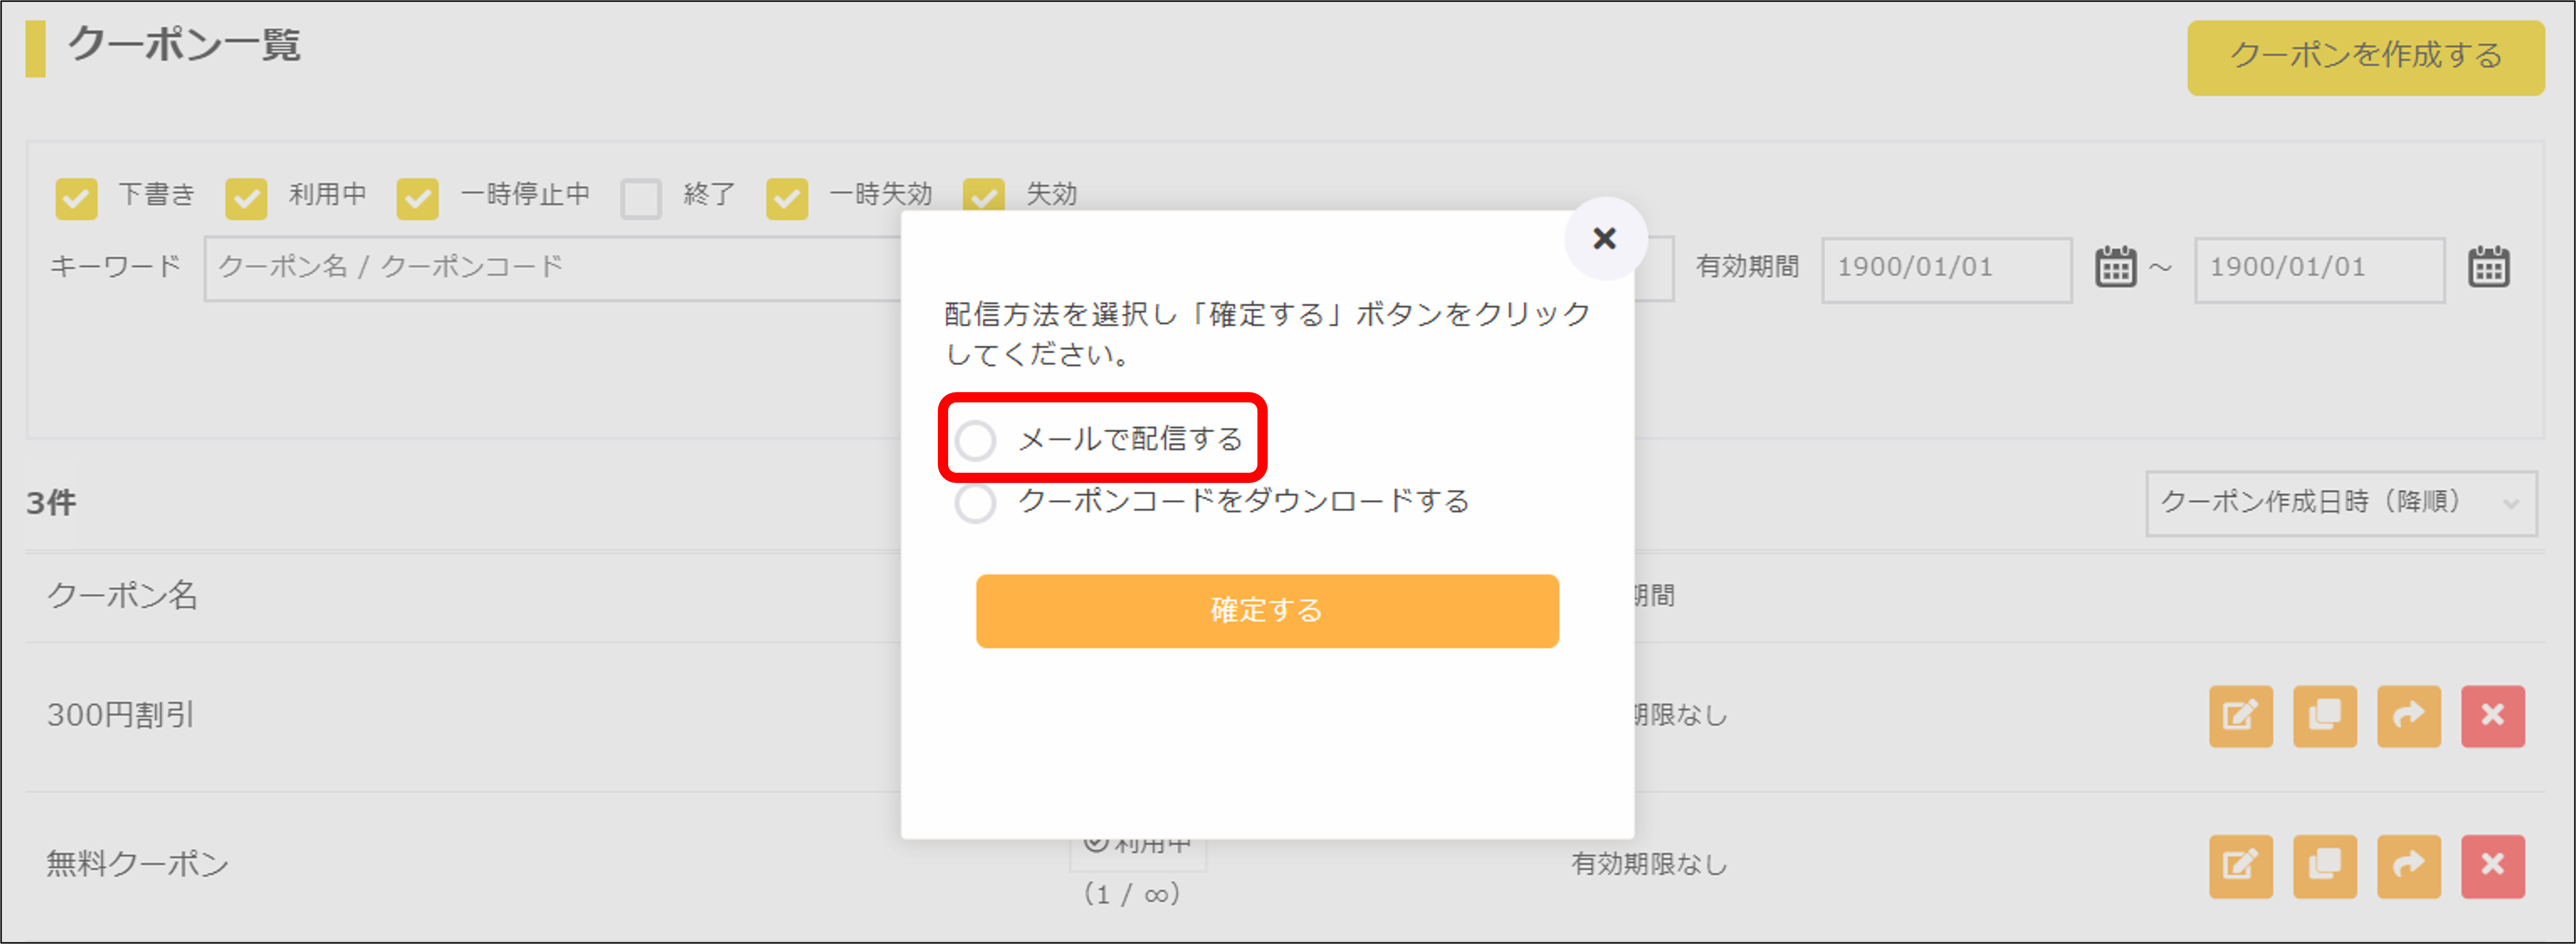Screen dimensions: 2576x944
Task: Click the 300円割引 coupon name
Action: point(121,715)
